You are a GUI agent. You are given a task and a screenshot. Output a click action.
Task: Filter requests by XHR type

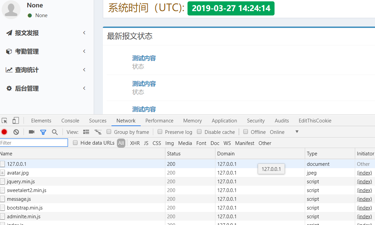point(135,143)
